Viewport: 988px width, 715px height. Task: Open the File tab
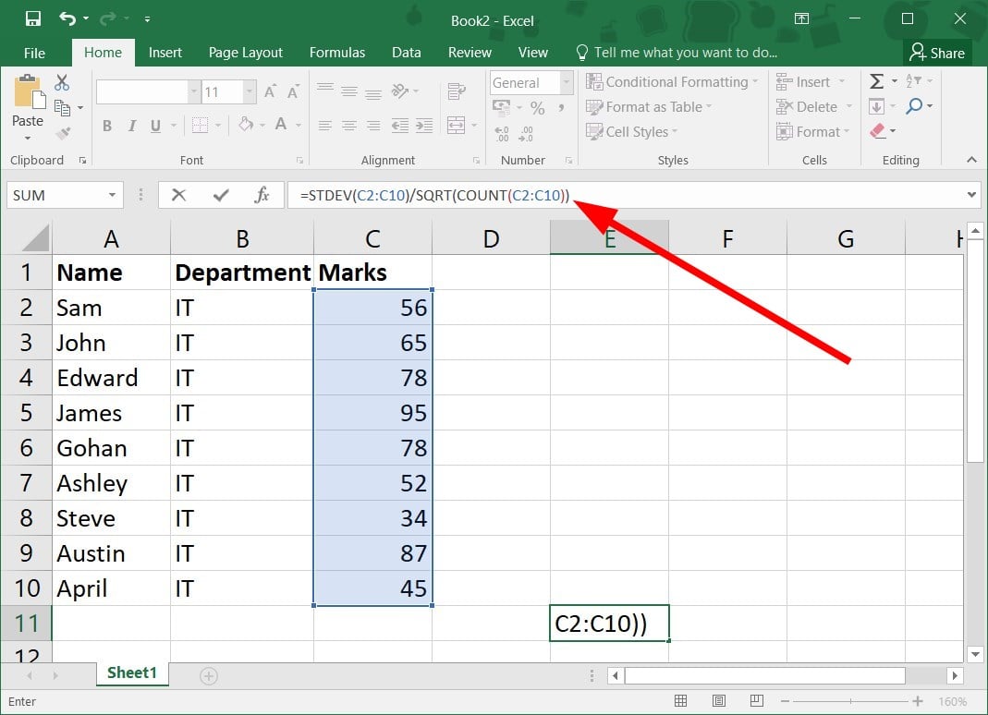coord(34,53)
